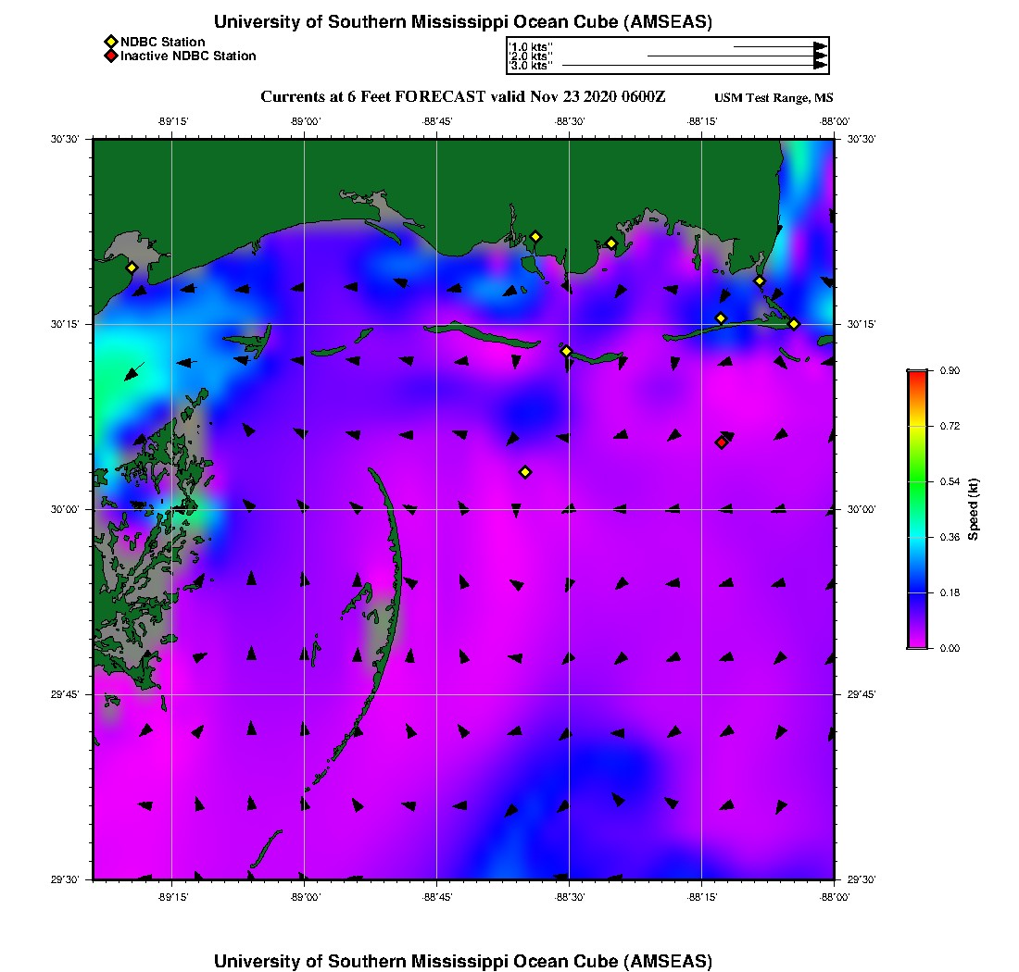
Task: Click the red top of the speed color bar
Action: coord(917,376)
